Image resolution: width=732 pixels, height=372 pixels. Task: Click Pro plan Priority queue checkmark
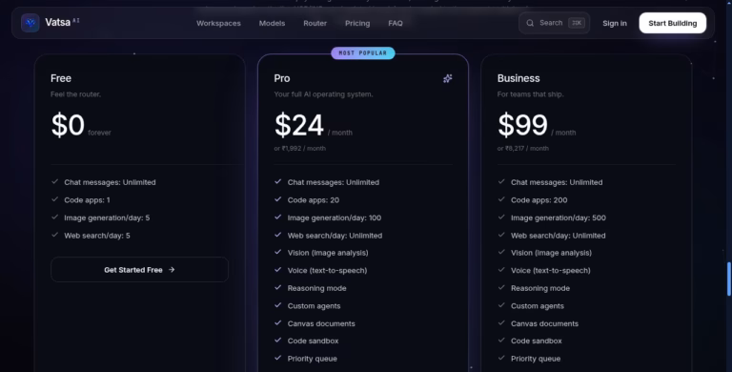[x=277, y=358]
